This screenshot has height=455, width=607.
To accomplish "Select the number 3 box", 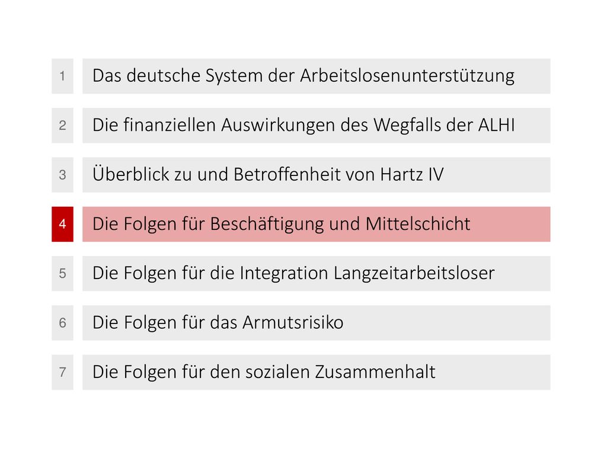I will coord(62,175).
